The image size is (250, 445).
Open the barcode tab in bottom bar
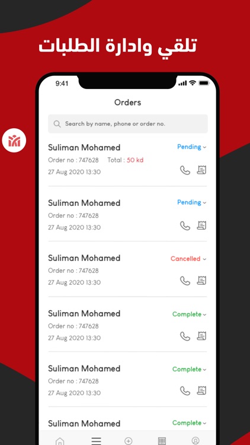click(x=162, y=441)
